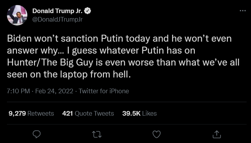Click the verified checkmark badge
This screenshot has width=251, height=143.
click(x=88, y=11)
